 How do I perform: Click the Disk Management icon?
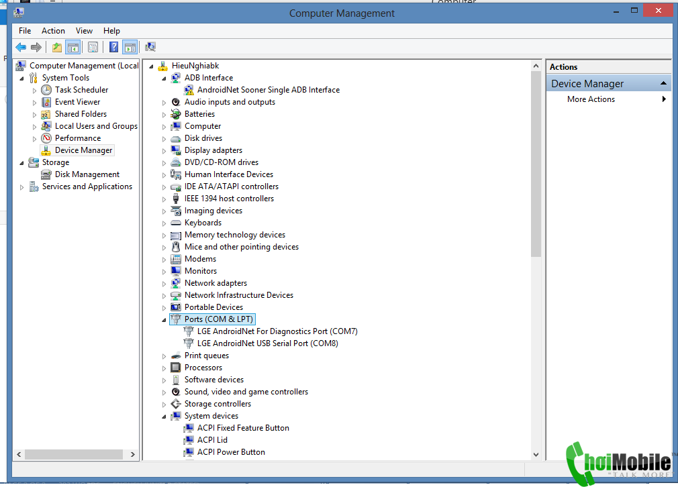click(46, 174)
